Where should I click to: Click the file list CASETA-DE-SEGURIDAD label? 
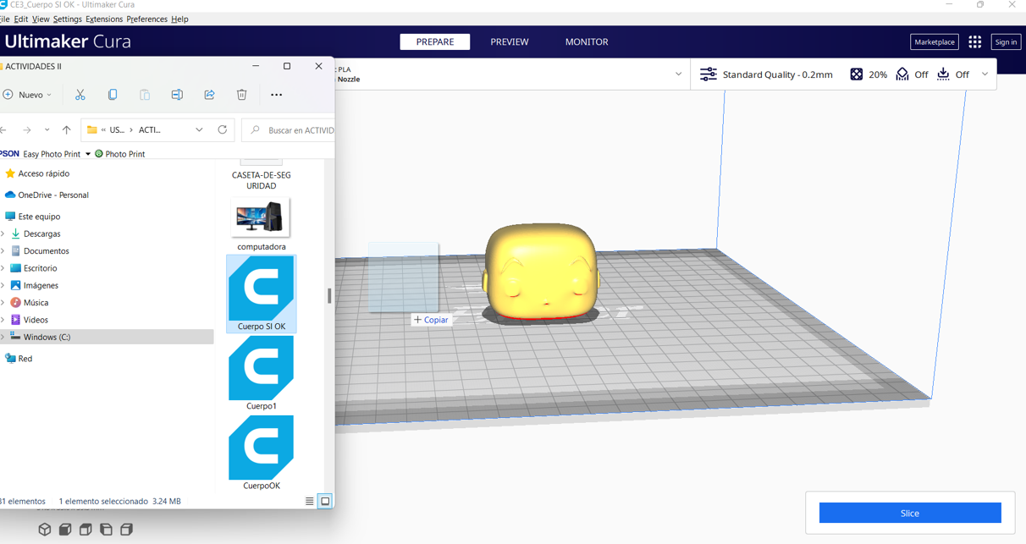(261, 180)
